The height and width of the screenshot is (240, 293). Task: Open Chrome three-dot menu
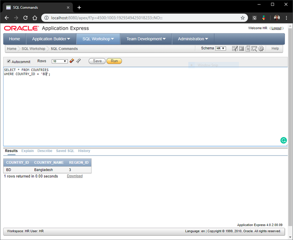pos(286,18)
